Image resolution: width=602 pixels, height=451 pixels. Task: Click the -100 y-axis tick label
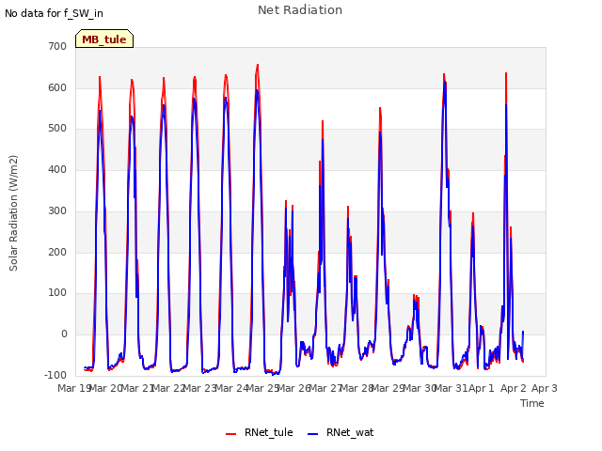pos(55,375)
